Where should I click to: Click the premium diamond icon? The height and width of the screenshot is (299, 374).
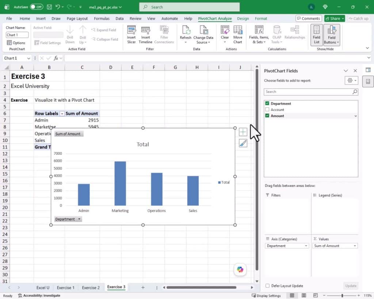click(x=325, y=7)
